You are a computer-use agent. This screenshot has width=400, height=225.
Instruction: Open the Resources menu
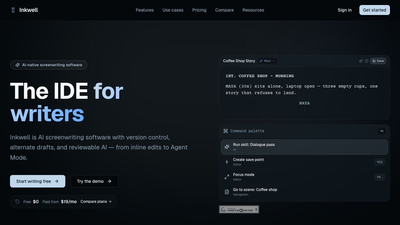click(x=253, y=10)
